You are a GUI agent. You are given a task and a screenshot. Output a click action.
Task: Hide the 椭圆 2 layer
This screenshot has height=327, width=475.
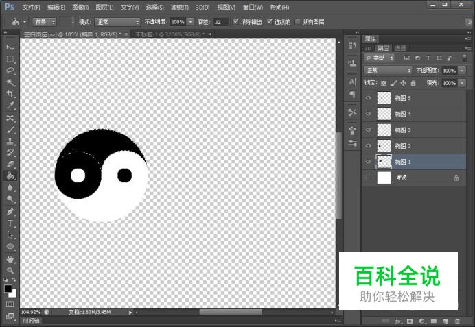pos(368,146)
